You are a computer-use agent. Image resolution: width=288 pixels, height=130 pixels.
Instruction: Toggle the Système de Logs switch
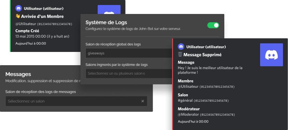point(213,25)
